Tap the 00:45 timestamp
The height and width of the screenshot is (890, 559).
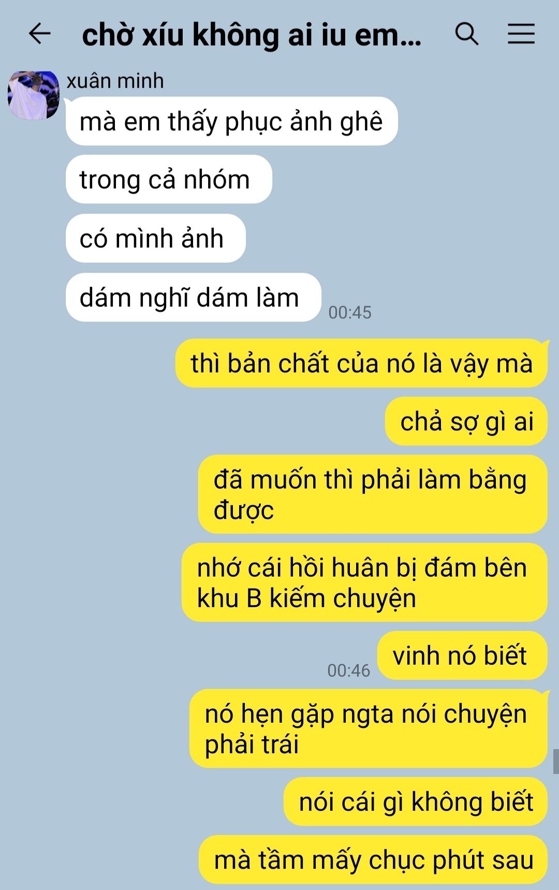coord(350,312)
